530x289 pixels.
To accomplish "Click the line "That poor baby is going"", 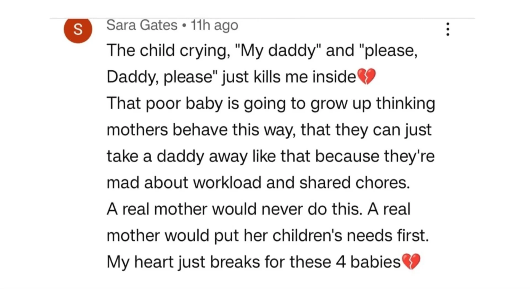I will click(x=271, y=104).
